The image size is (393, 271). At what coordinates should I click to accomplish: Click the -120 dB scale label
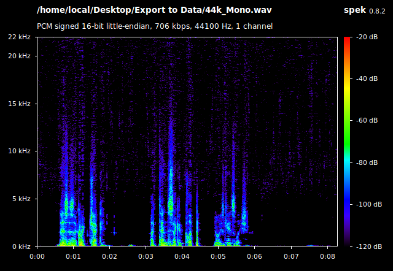(x=365, y=246)
